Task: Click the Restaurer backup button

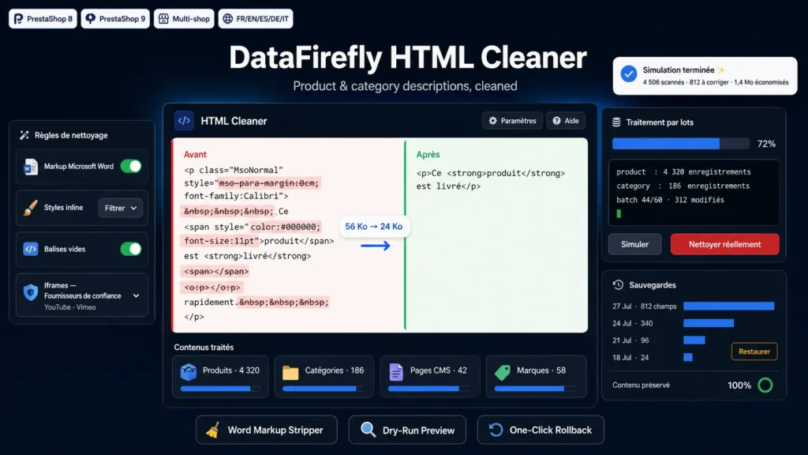Action: click(754, 352)
